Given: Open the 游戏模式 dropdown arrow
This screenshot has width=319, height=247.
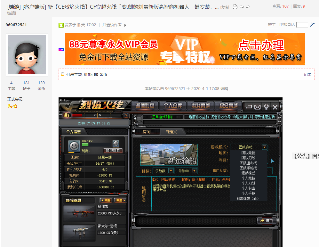Looking at the screenshot, I should 265,147.
